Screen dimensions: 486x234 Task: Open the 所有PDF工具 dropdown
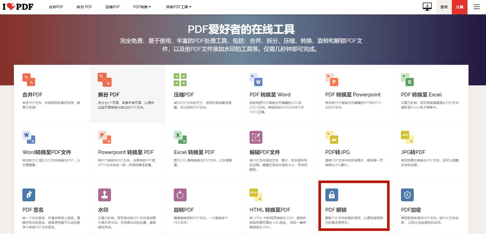coord(178,7)
